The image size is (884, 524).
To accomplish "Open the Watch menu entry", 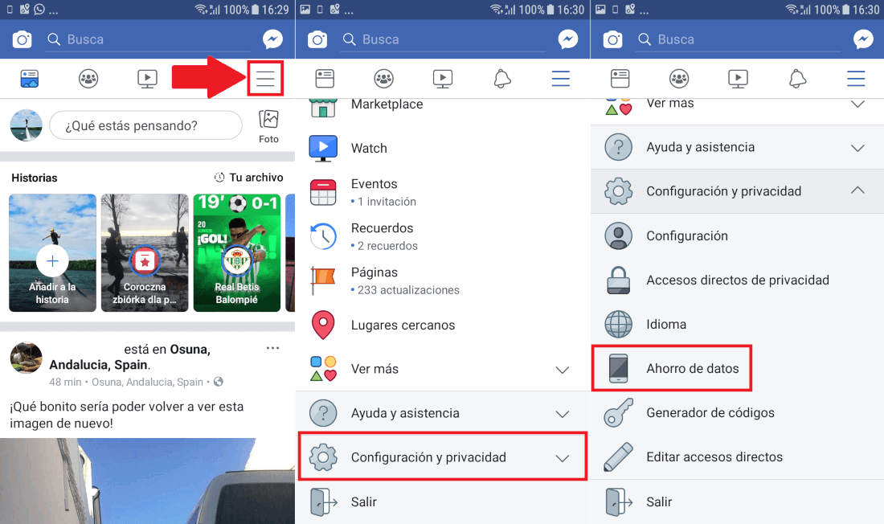I will click(443, 149).
